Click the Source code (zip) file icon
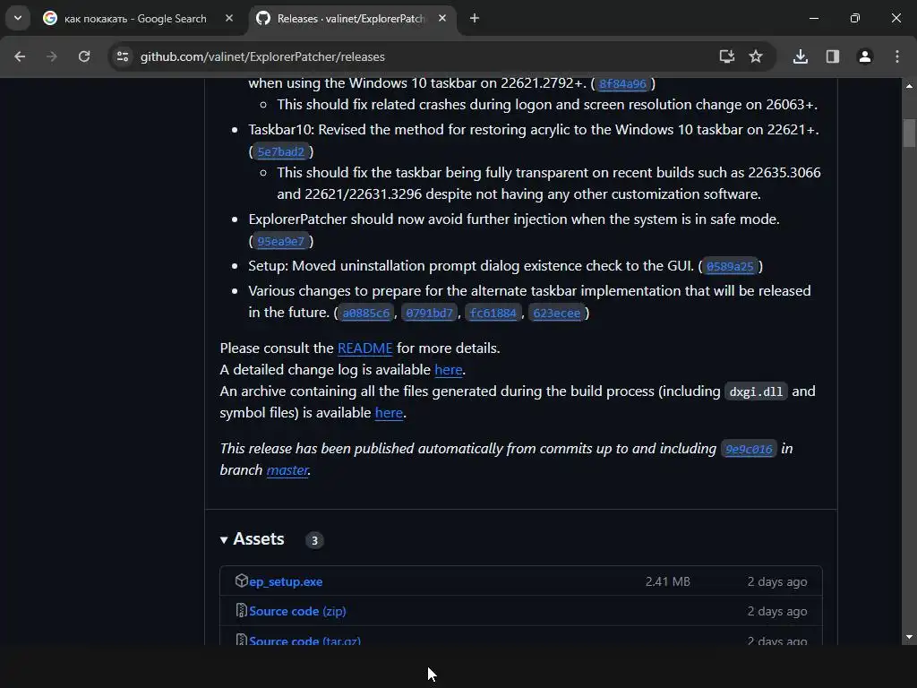 (242, 610)
